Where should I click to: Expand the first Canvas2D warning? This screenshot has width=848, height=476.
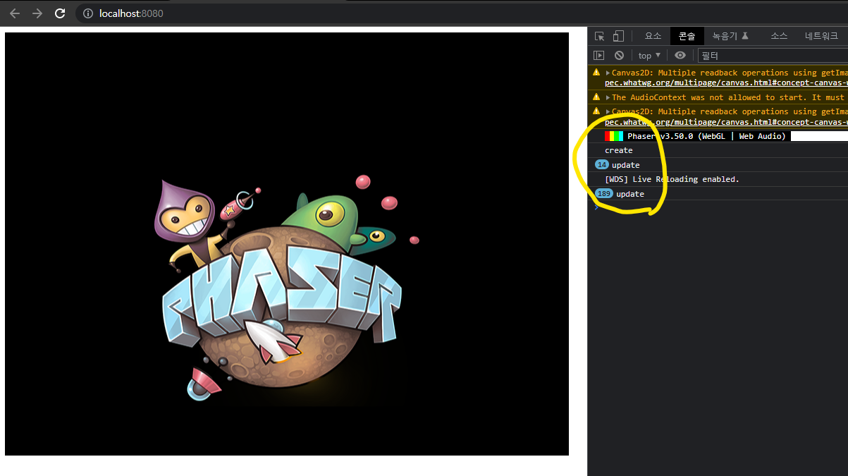(x=608, y=73)
